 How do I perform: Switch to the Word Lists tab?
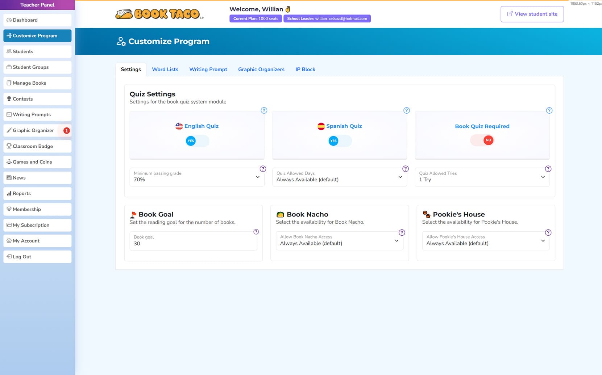[165, 69]
